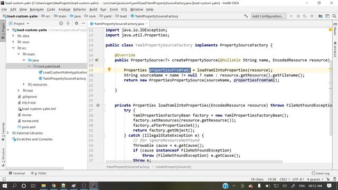This screenshot has height=190, width=338.
Task: Click the locate file target icon in Project panel
Action: click(61, 23)
